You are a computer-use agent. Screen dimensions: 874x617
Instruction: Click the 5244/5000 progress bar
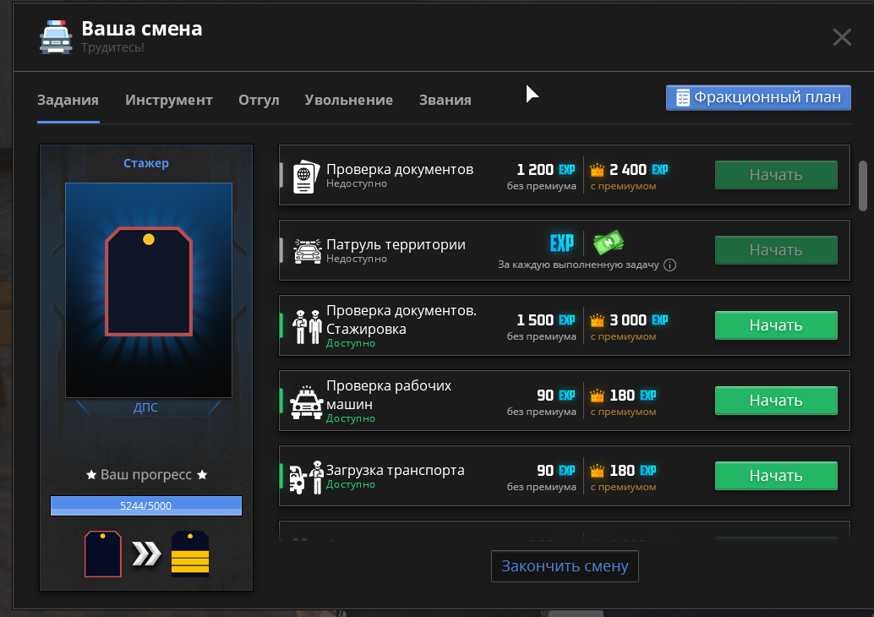tap(146, 506)
